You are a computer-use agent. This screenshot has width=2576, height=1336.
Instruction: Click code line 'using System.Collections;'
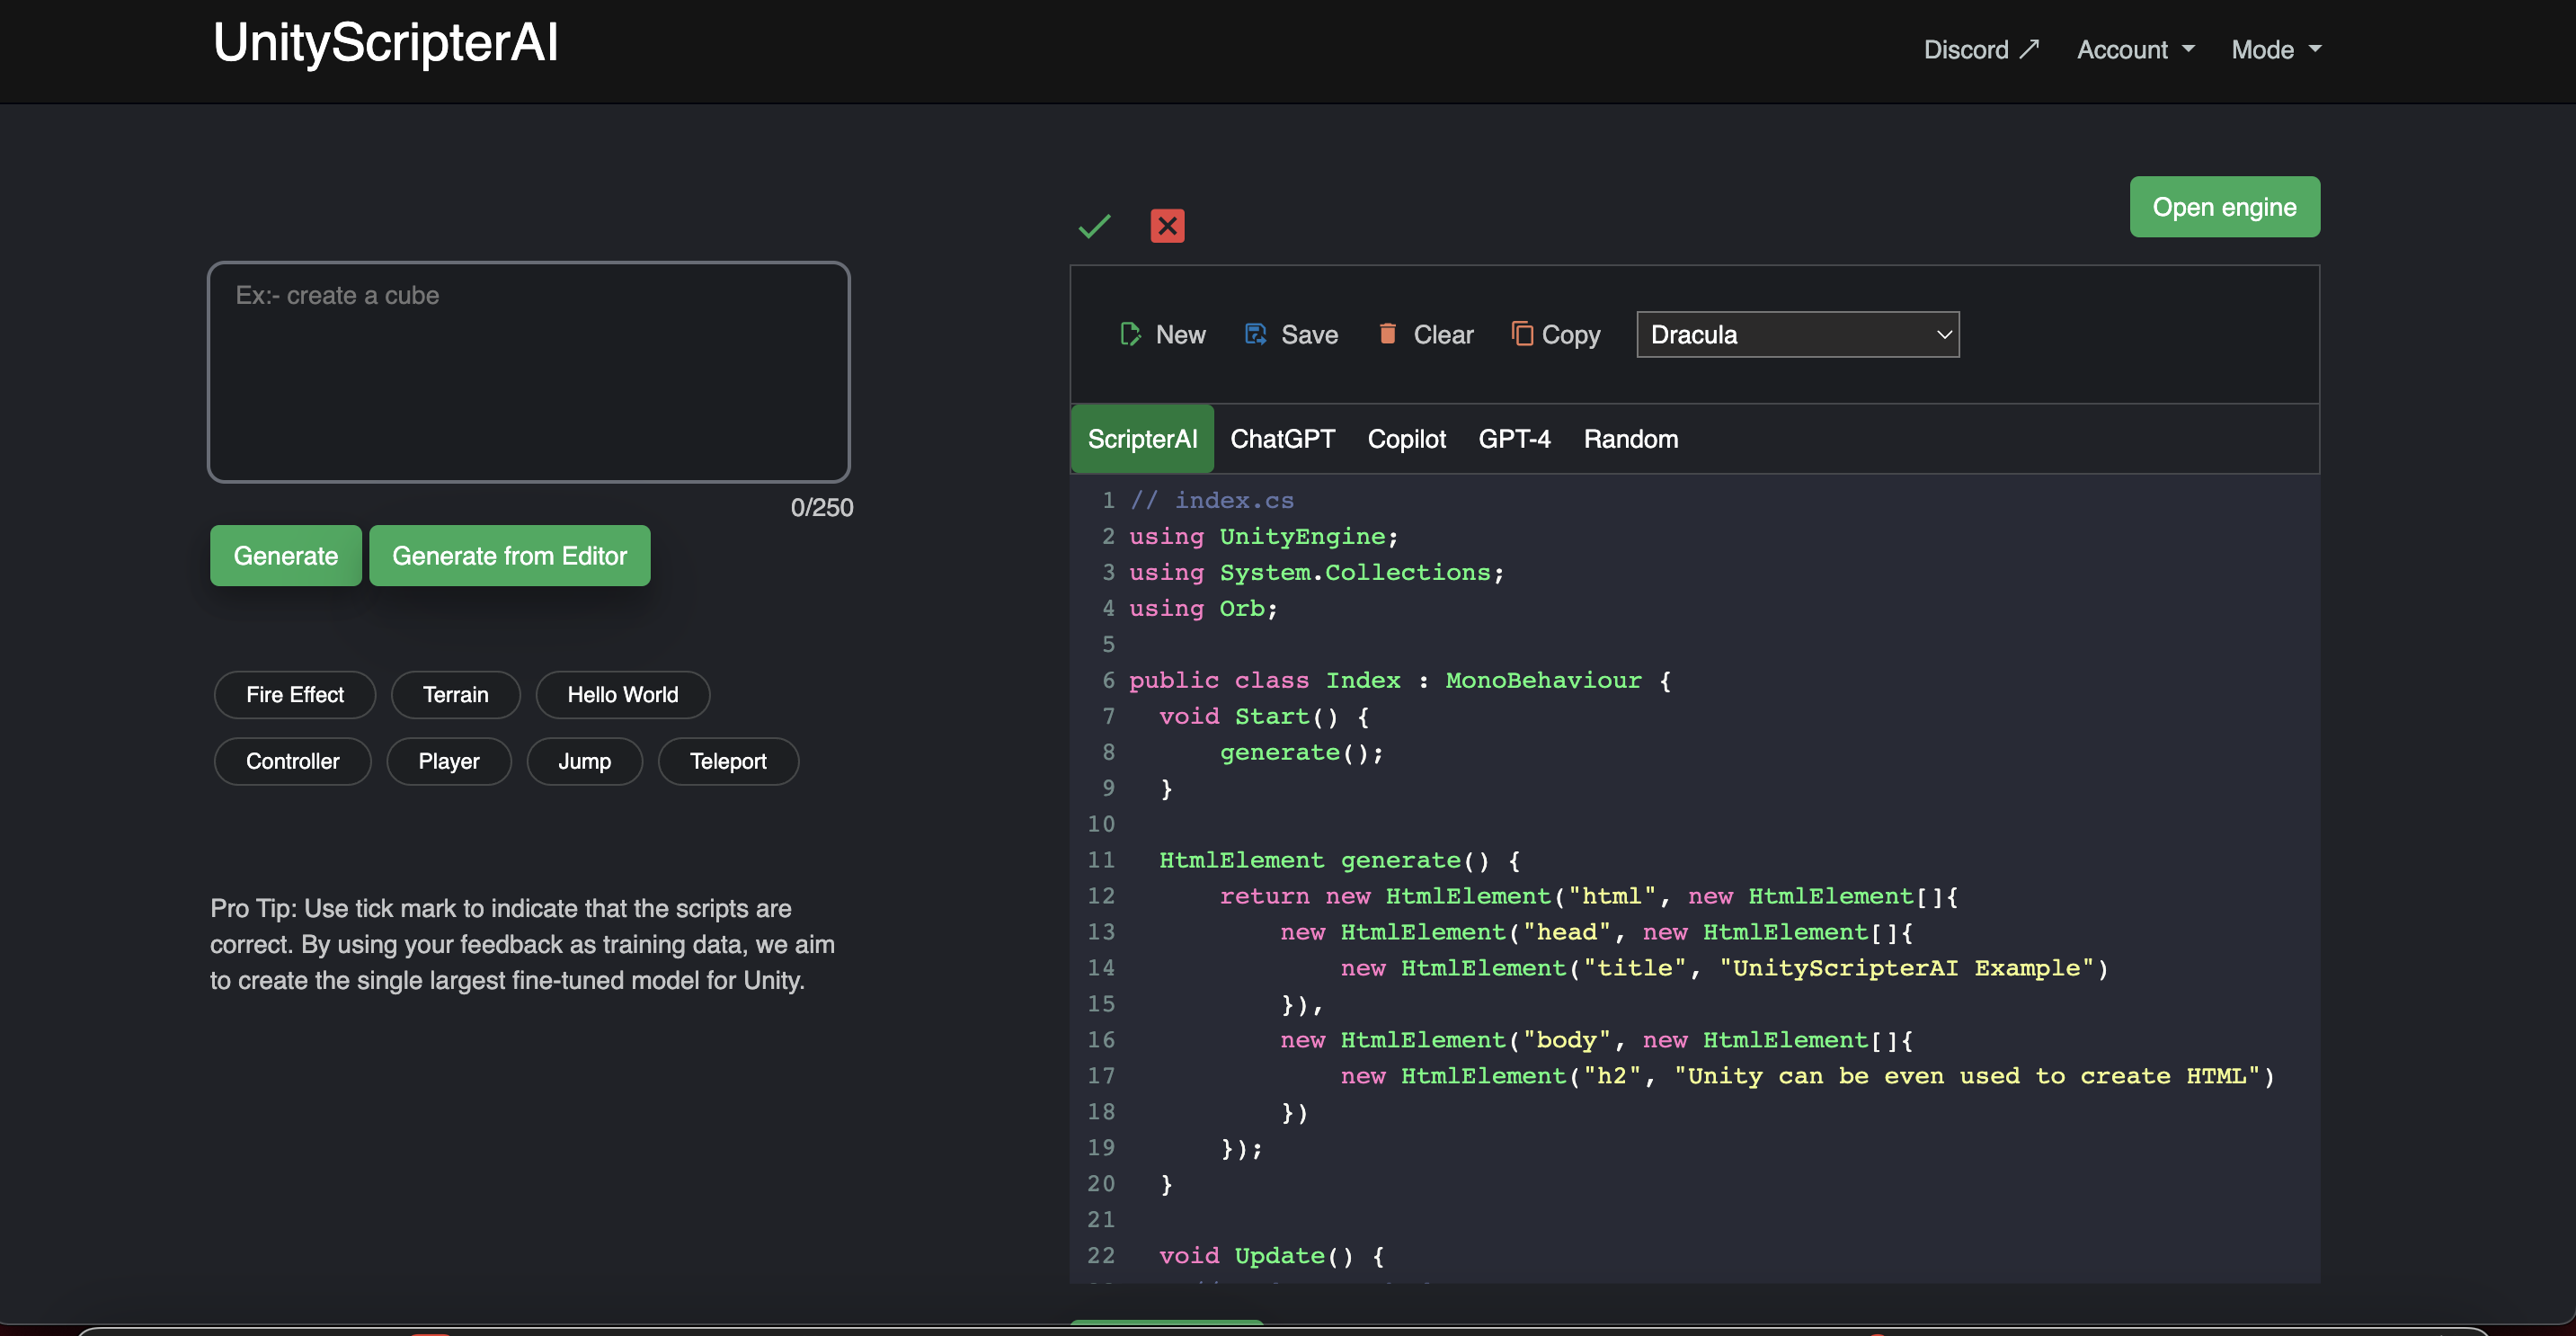tap(1316, 572)
